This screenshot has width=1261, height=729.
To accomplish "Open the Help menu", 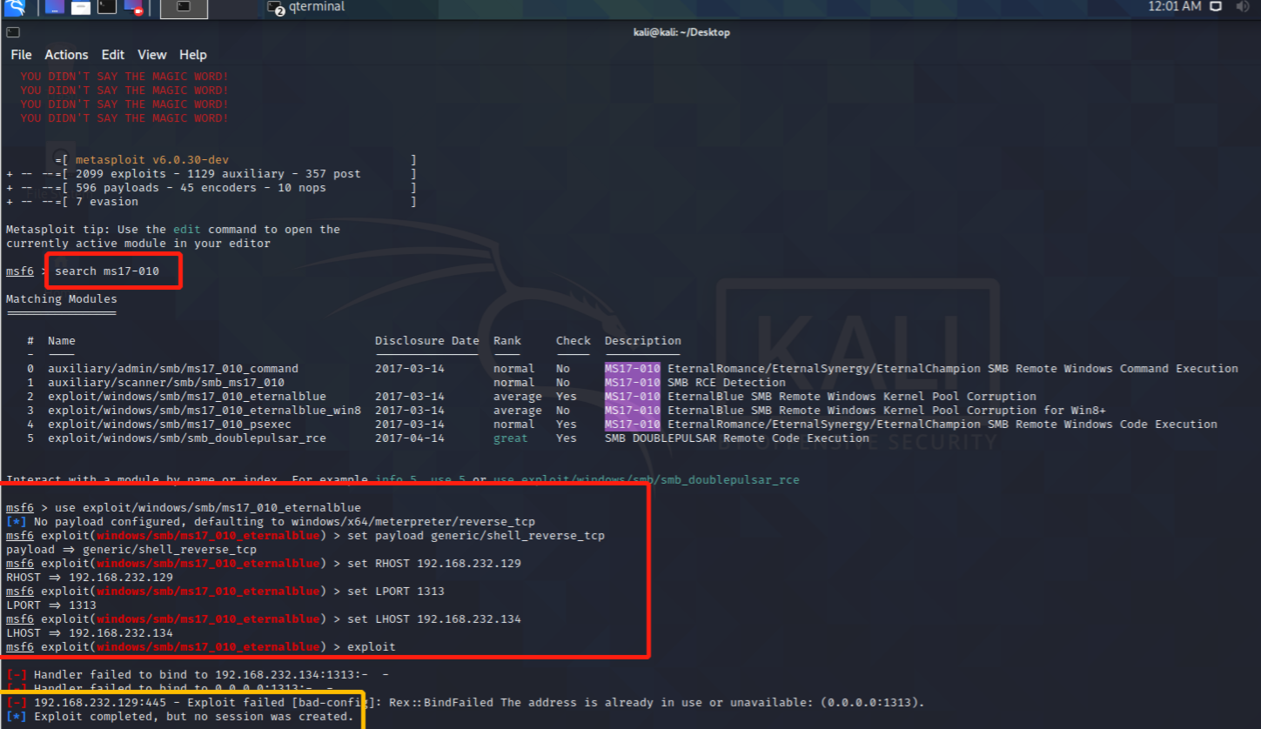I will click(x=193, y=55).
